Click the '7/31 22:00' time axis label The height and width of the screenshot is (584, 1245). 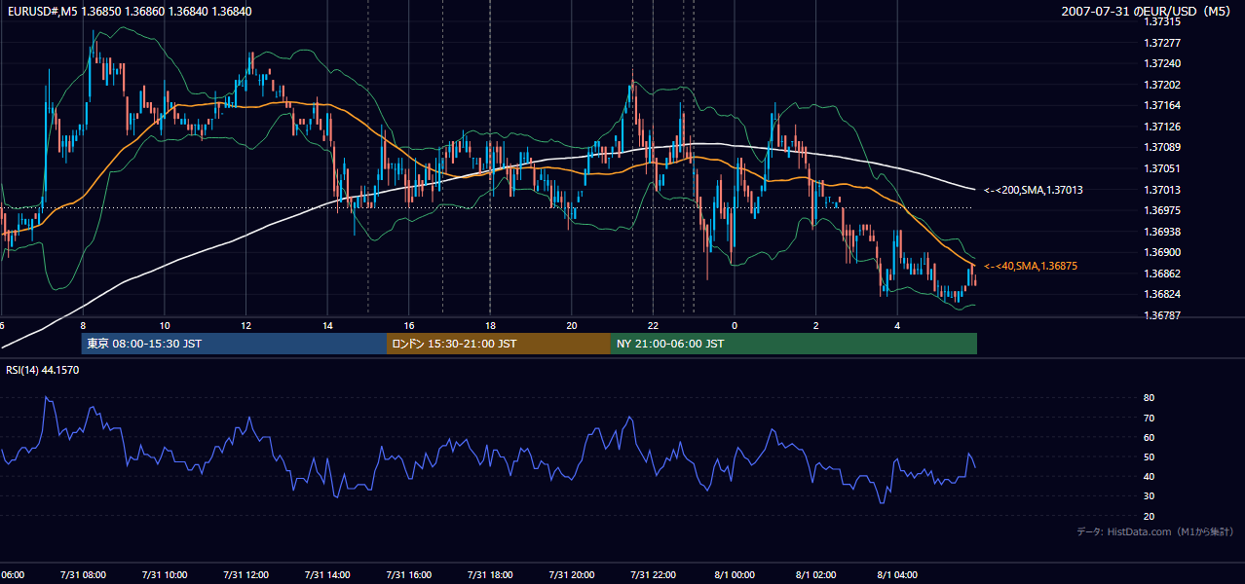click(x=654, y=574)
